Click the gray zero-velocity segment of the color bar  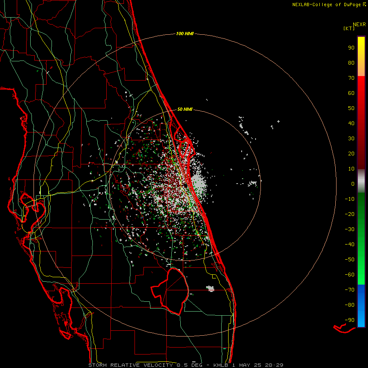[361, 181]
